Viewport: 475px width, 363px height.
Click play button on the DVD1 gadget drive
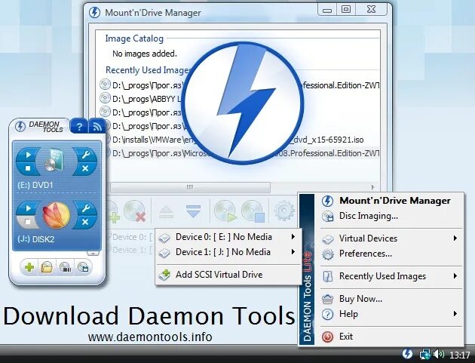[27, 155]
